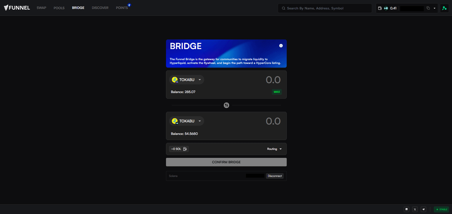Disconnect the Solana wallet
This screenshot has width=452, height=214.
(275, 176)
